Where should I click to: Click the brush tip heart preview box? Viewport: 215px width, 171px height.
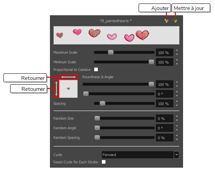(69, 89)
